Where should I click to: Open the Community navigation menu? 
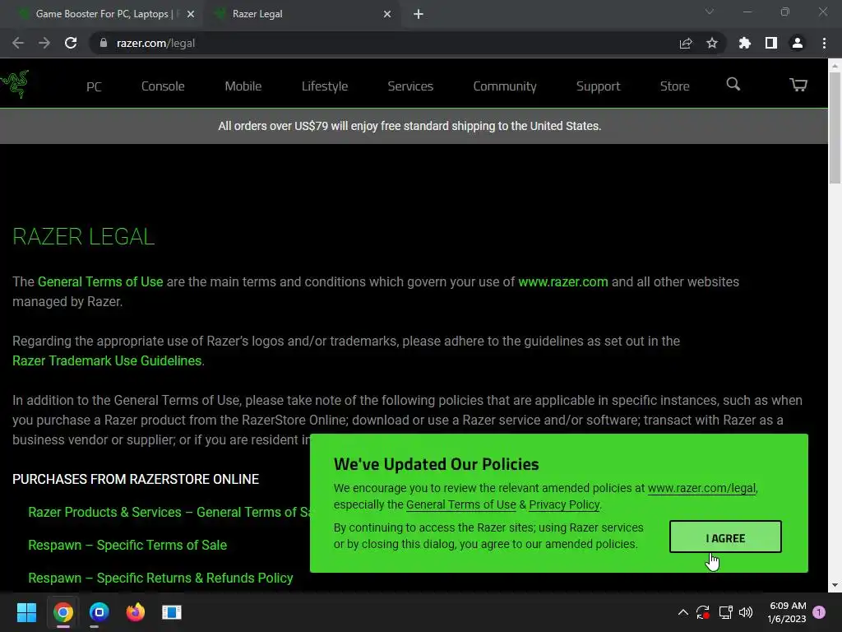[505, 86]
